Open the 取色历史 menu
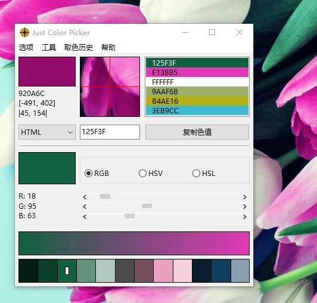The image size is (317, 303). click(x=79, y=48)
